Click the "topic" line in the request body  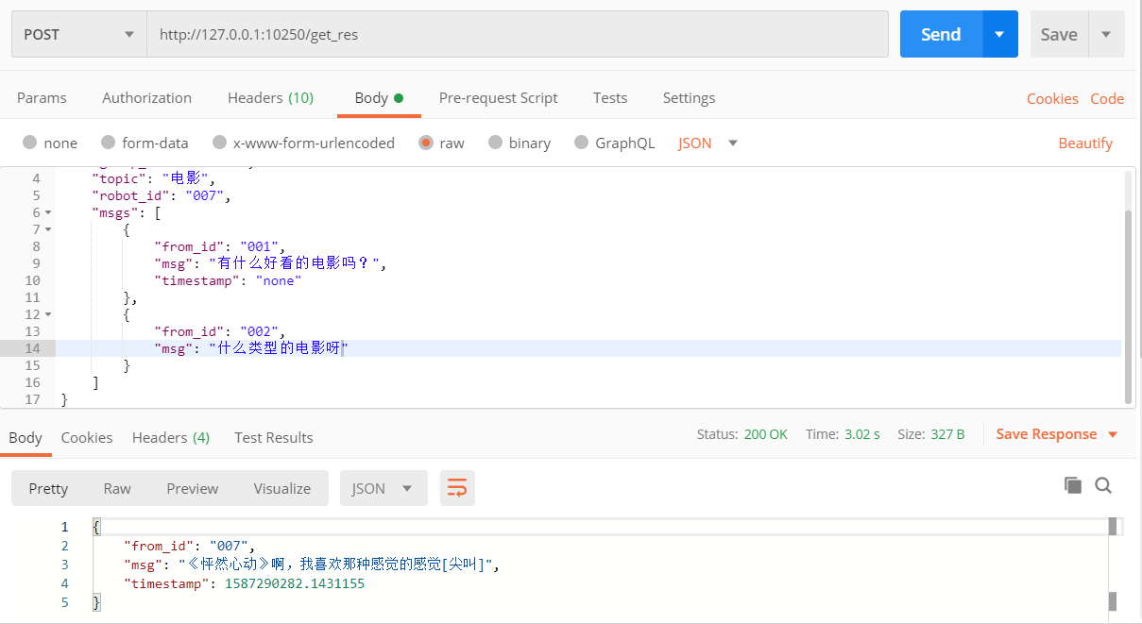click(x=154, y=178)
